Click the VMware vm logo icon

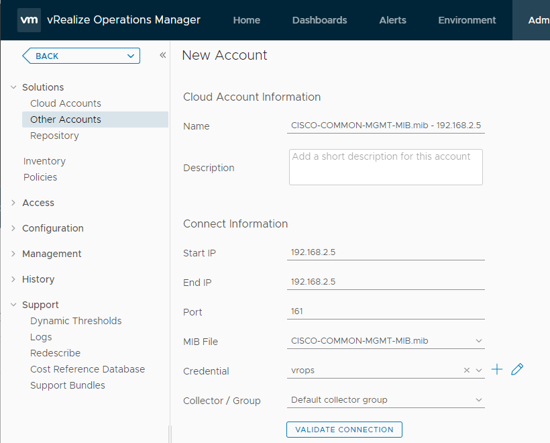coord(29,20)
